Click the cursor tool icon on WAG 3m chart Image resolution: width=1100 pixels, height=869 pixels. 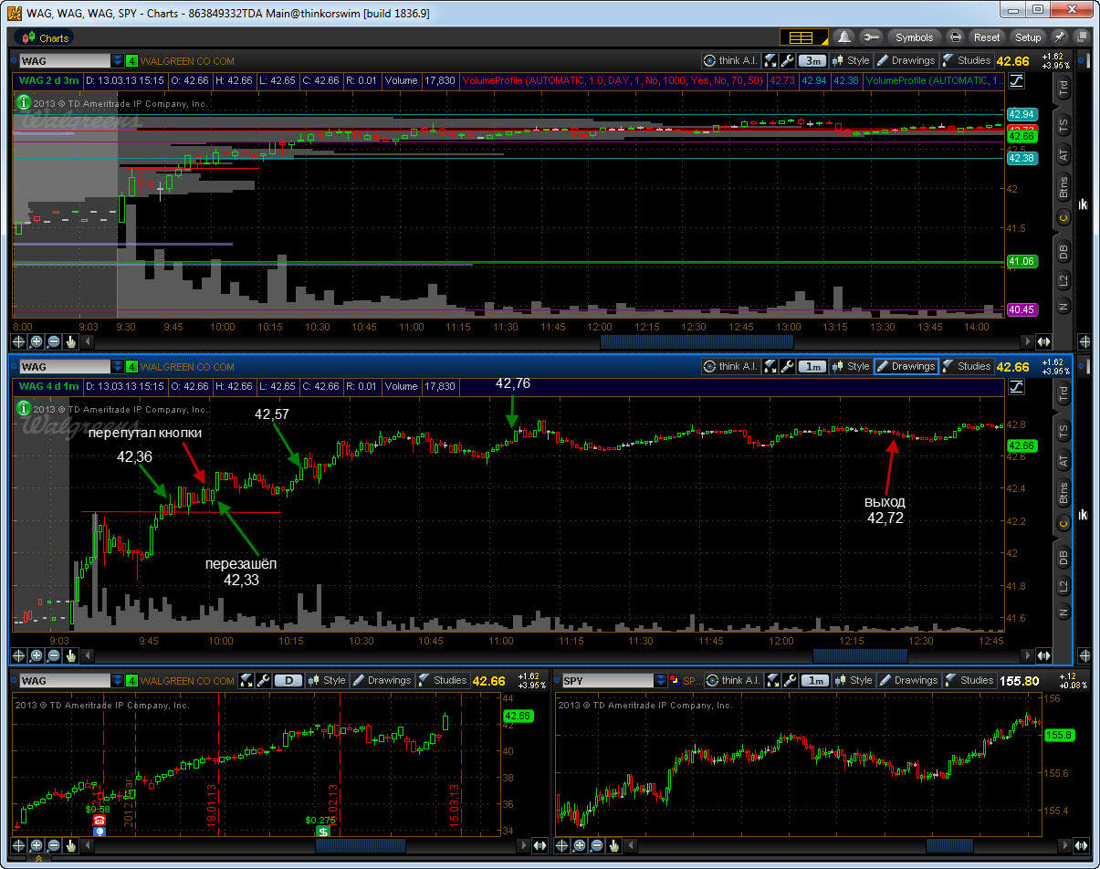point(770,60)
